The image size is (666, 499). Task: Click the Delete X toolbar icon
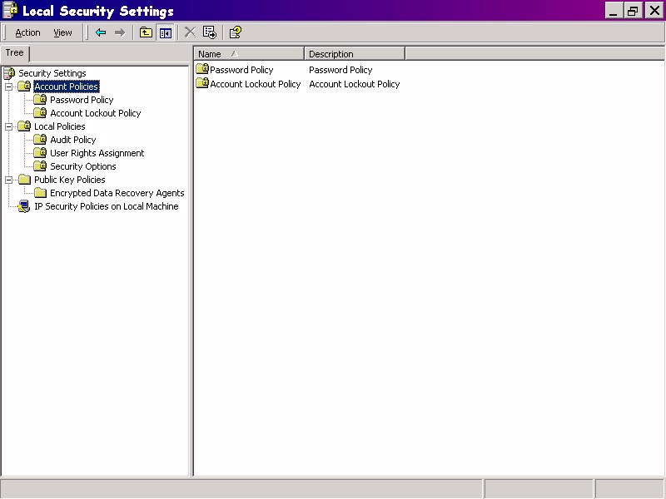(190, 32)
